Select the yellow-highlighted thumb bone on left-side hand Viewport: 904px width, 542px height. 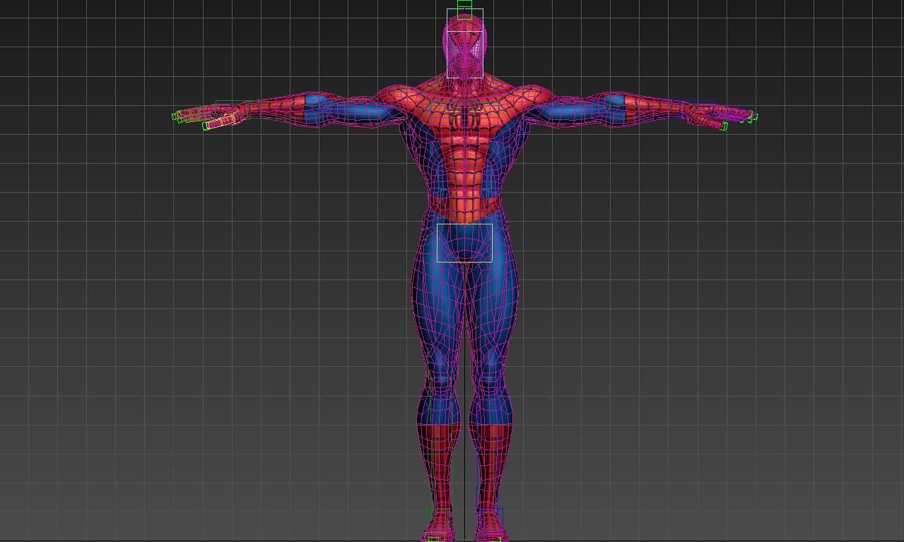click(x=220, y=123)
